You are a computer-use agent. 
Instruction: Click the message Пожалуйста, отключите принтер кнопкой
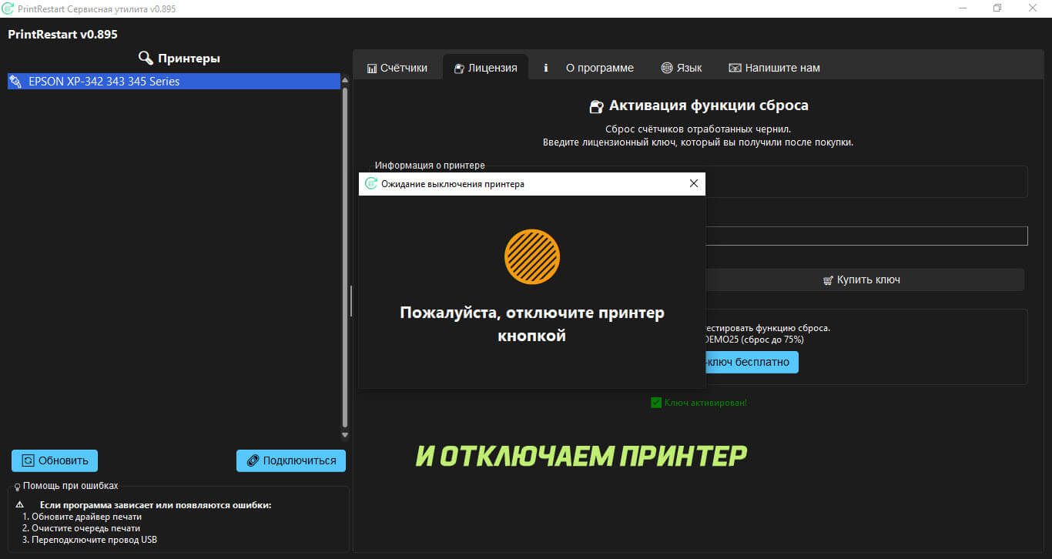(532, 324)
